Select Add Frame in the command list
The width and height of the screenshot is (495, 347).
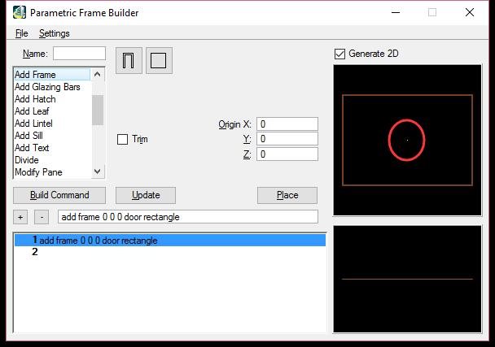pyautogui.click(x=52, y=75)
